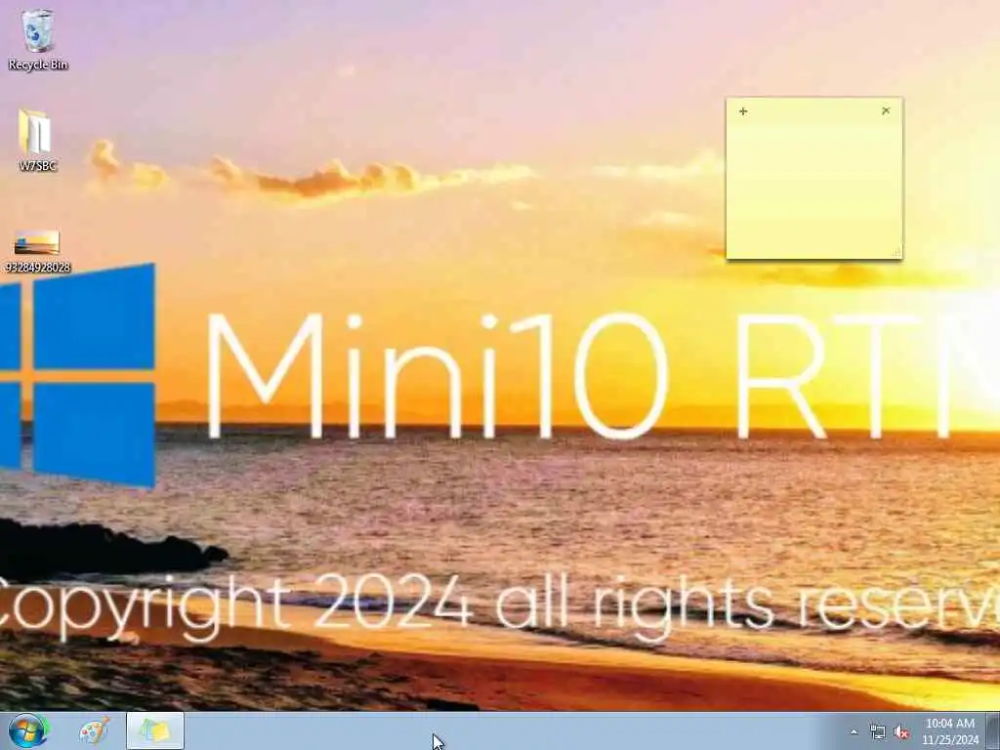Viewport: 1000px width, 750px height.
Task: Open the clock showing 10:04 AM
Action: pos(949,731)
